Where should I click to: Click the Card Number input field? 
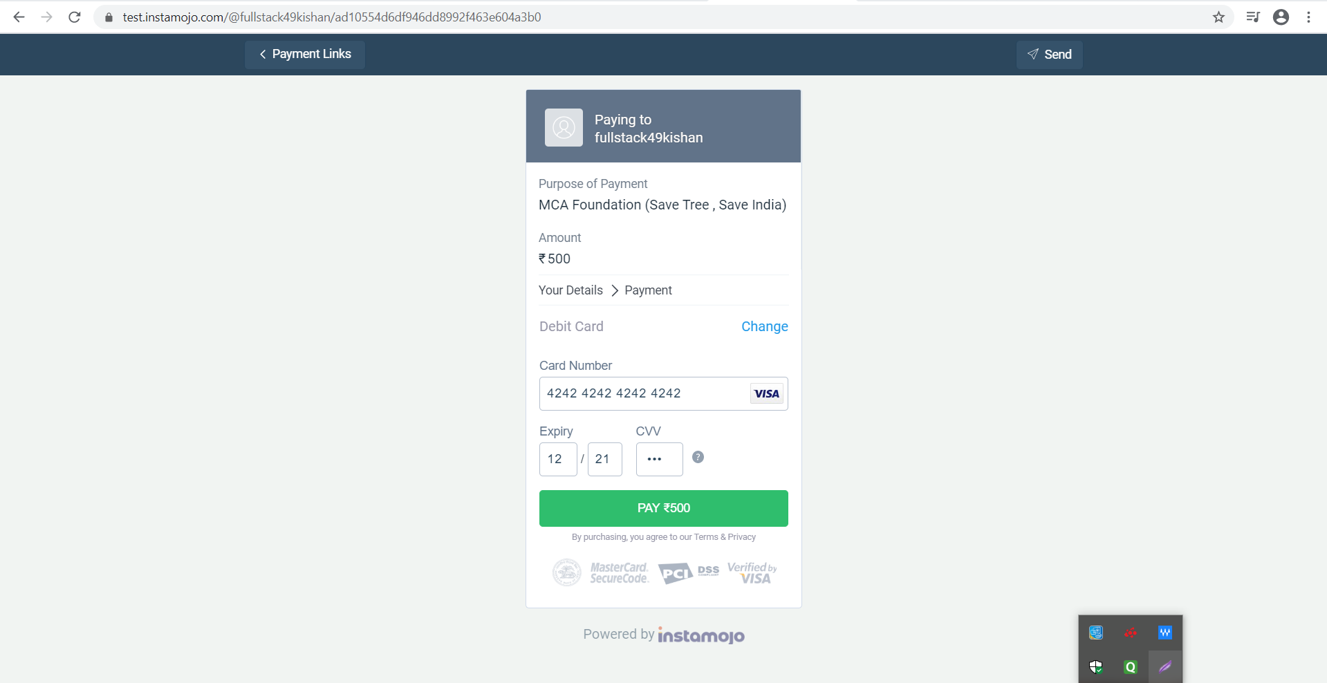point(643,393)
